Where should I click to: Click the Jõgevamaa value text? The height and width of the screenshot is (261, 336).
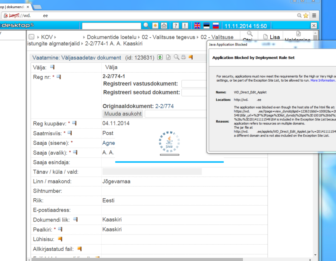click(x=116, y=182)
